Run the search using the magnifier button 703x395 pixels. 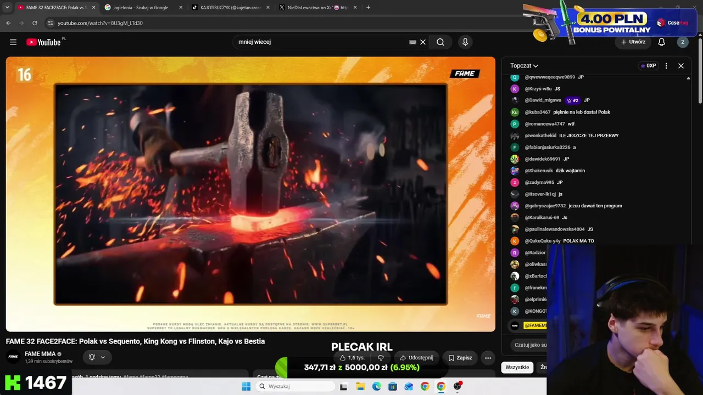click(x=440, y=42)
